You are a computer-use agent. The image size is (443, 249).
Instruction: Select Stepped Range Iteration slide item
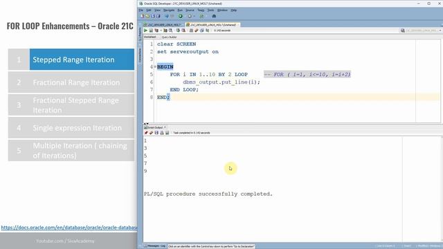tap(71, 59)
